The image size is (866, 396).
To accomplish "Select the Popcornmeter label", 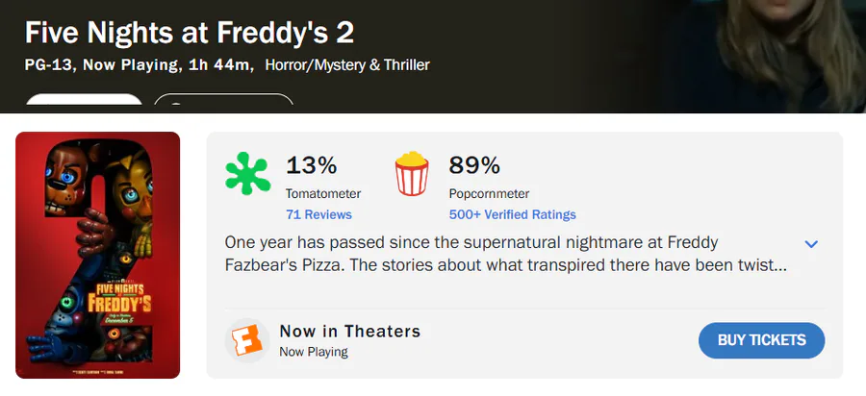I will coord(489,193).
